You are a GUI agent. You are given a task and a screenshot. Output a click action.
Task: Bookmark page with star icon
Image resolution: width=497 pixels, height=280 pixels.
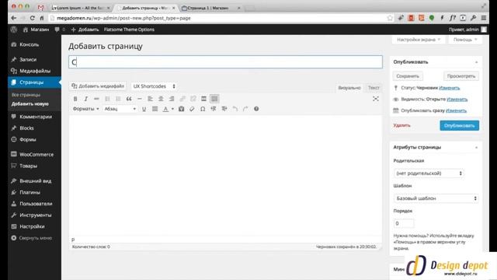click(390, 18)
